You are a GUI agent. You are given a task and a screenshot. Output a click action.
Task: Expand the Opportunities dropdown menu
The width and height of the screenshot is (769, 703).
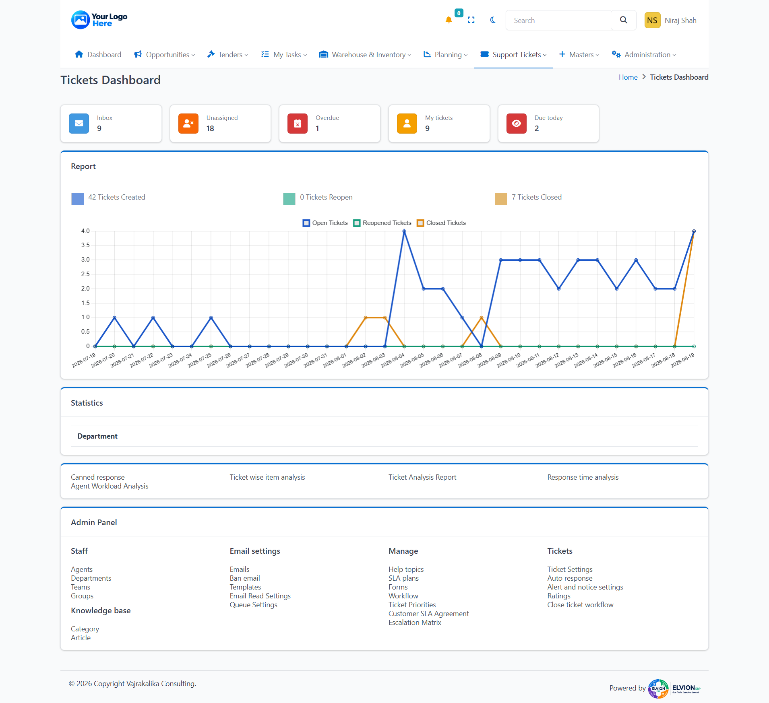pos(164,55)
